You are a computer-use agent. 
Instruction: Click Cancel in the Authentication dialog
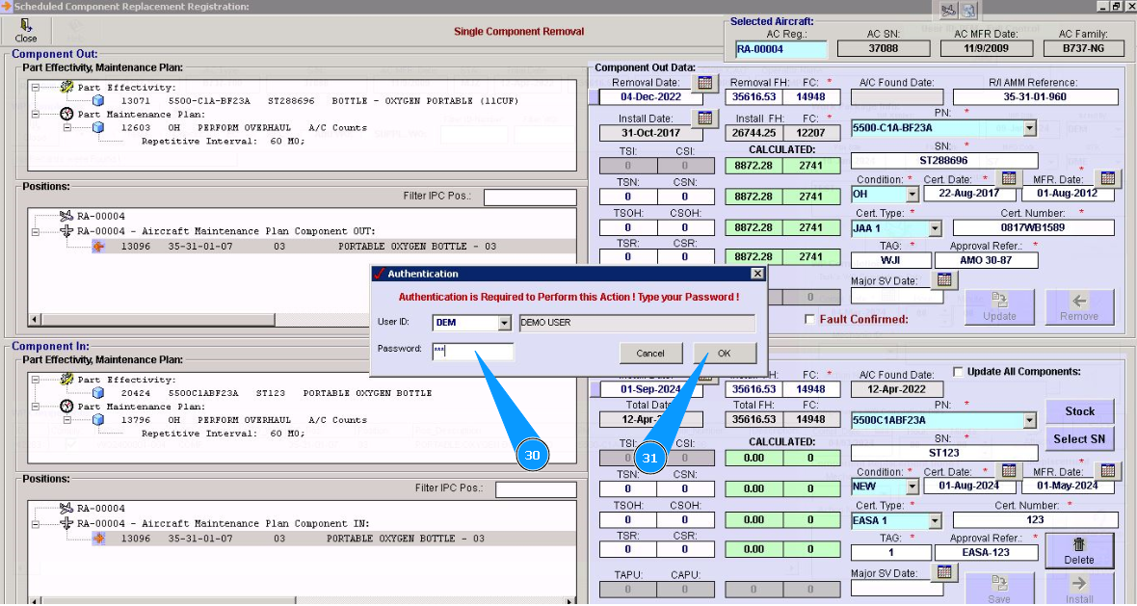click(x=651, y=354)
